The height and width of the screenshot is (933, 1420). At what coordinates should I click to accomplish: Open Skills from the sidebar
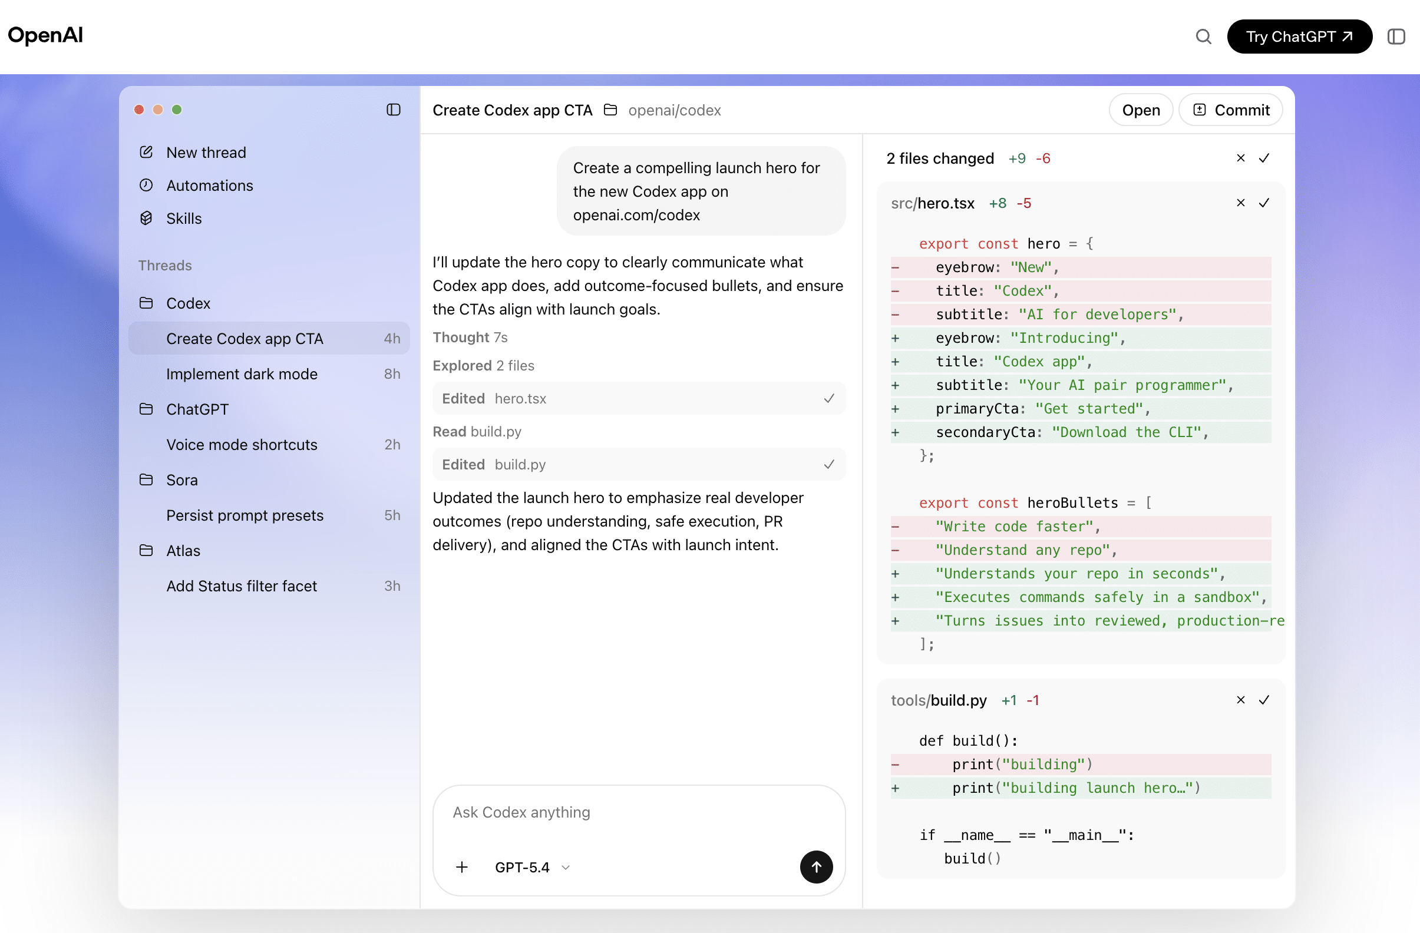pyautogui.click(x=184, y=219)
